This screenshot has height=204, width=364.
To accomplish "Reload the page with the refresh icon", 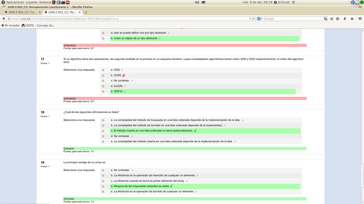I will click(253, 19).
